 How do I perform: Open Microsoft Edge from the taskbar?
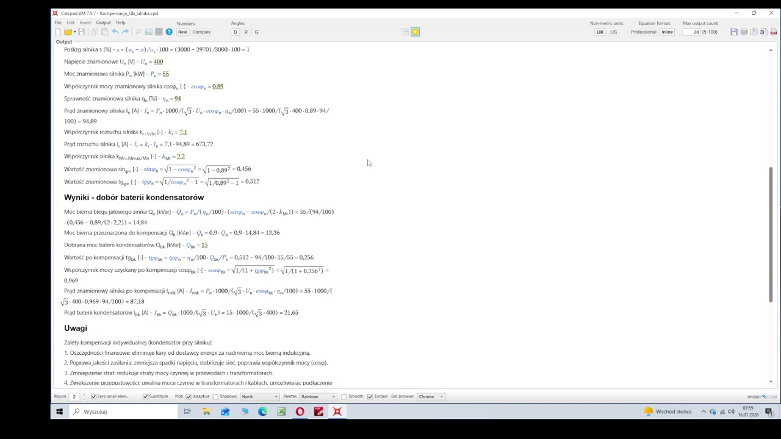tap(262, 412)
